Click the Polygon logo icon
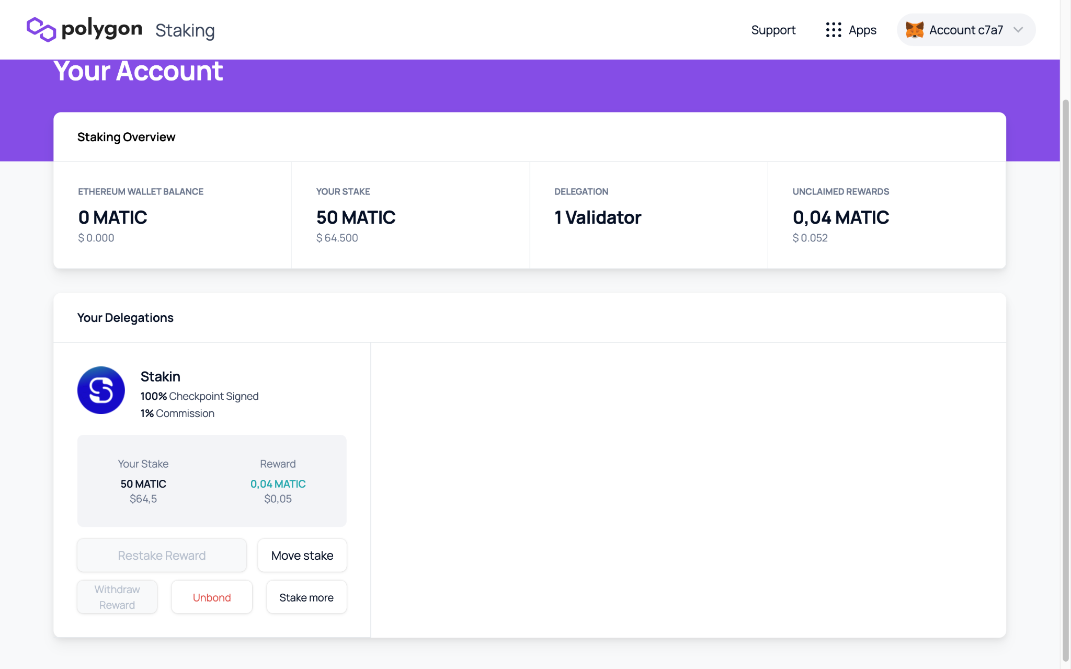The image size is (1071, 669). point(41,29)
